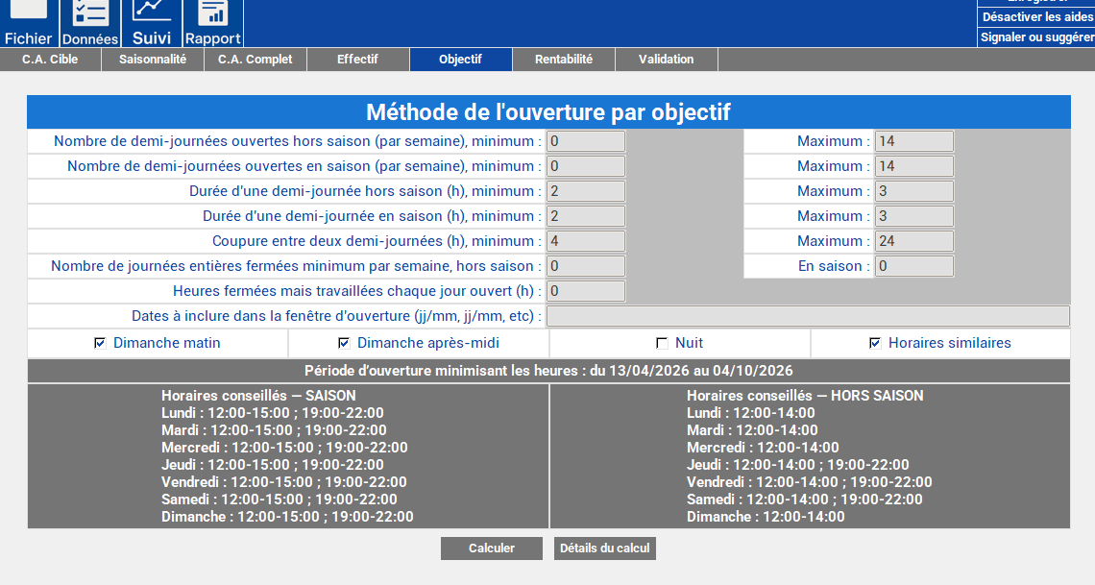The height and width of the screenshot is (585, 1095).
Task: Click the dates à inclure input field
Action: point(807,316)
